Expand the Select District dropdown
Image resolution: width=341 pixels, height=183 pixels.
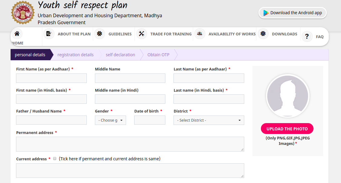209,120
